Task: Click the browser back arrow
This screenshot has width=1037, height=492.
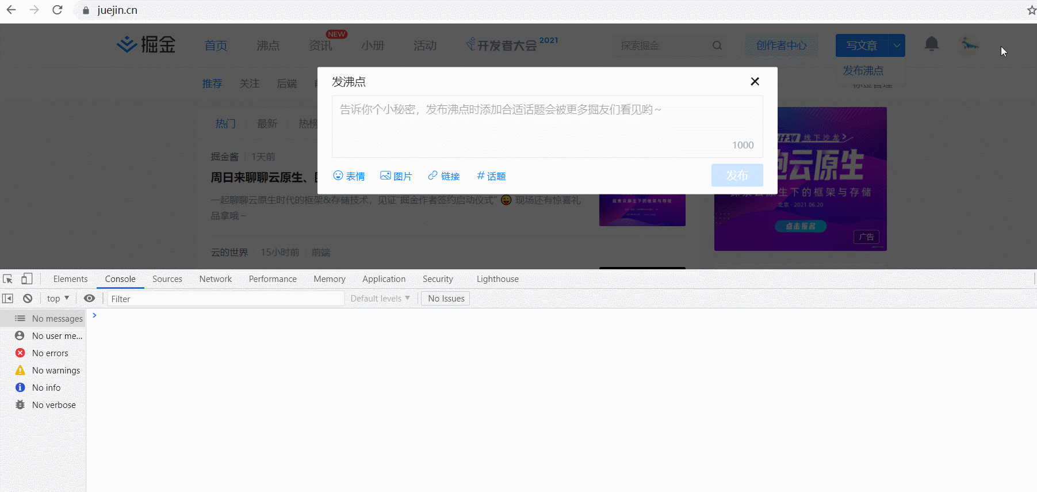Action: tap(11, 10)
